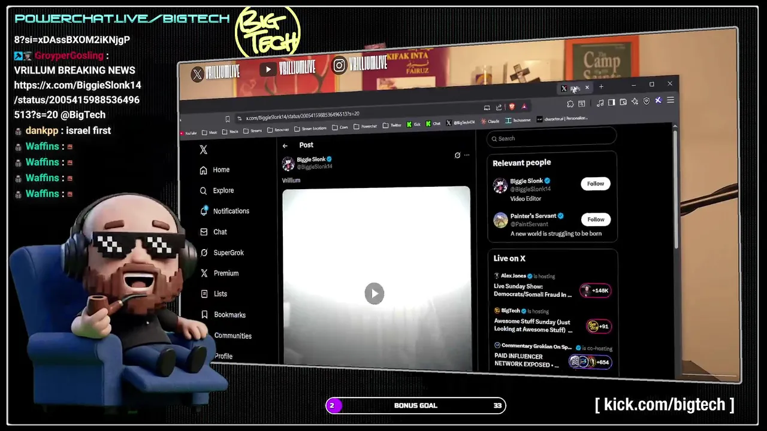Open the Kick bookmark
The height and width of the screenshot is (431, 767).
point(413,125)
